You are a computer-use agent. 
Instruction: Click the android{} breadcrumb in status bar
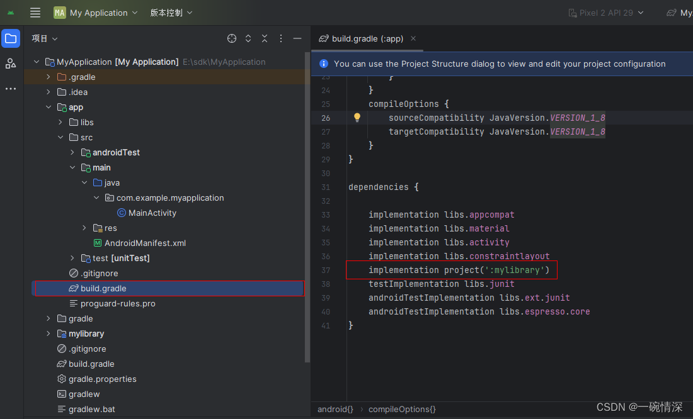click(335, 409)
